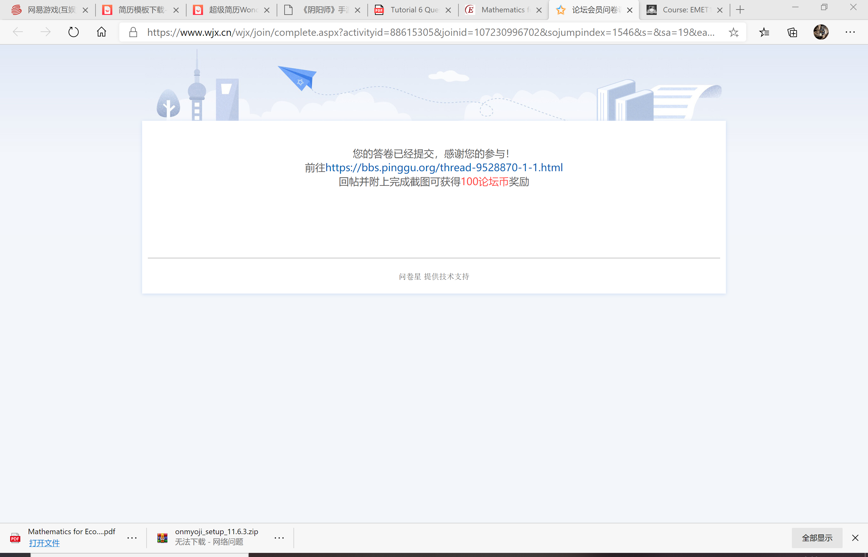Click the address bar URL field

tap(431, 32)
